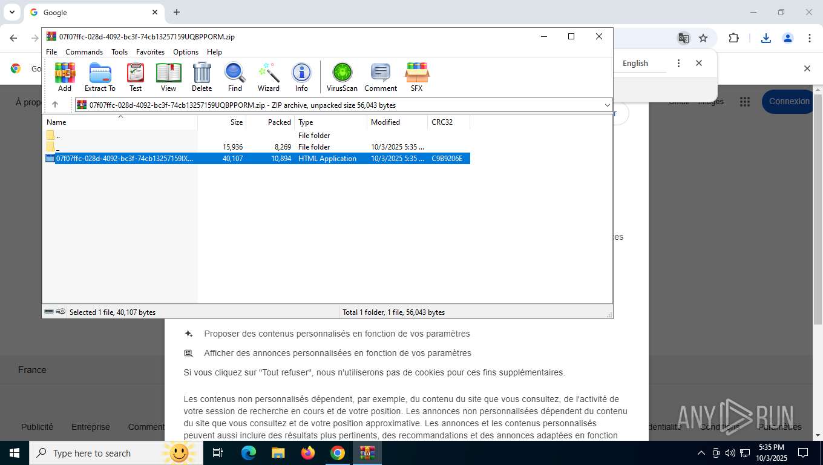Click the Add toolbar icon in WinRAR

point(65,77)
